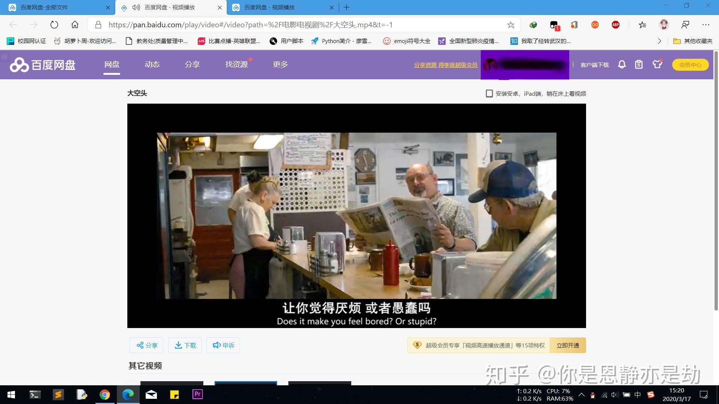Screen dimensions: 719x404
Task: Open Sticky Notes from taskbar
Action: (x=174, y=395)
